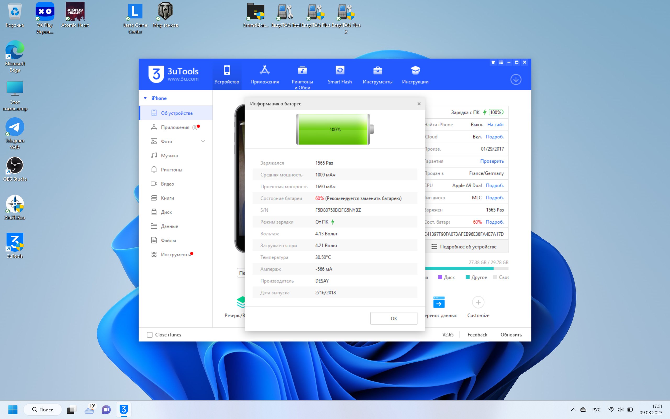
Task: Click the V2.65 version label
Action: click(x=448, y=334)
